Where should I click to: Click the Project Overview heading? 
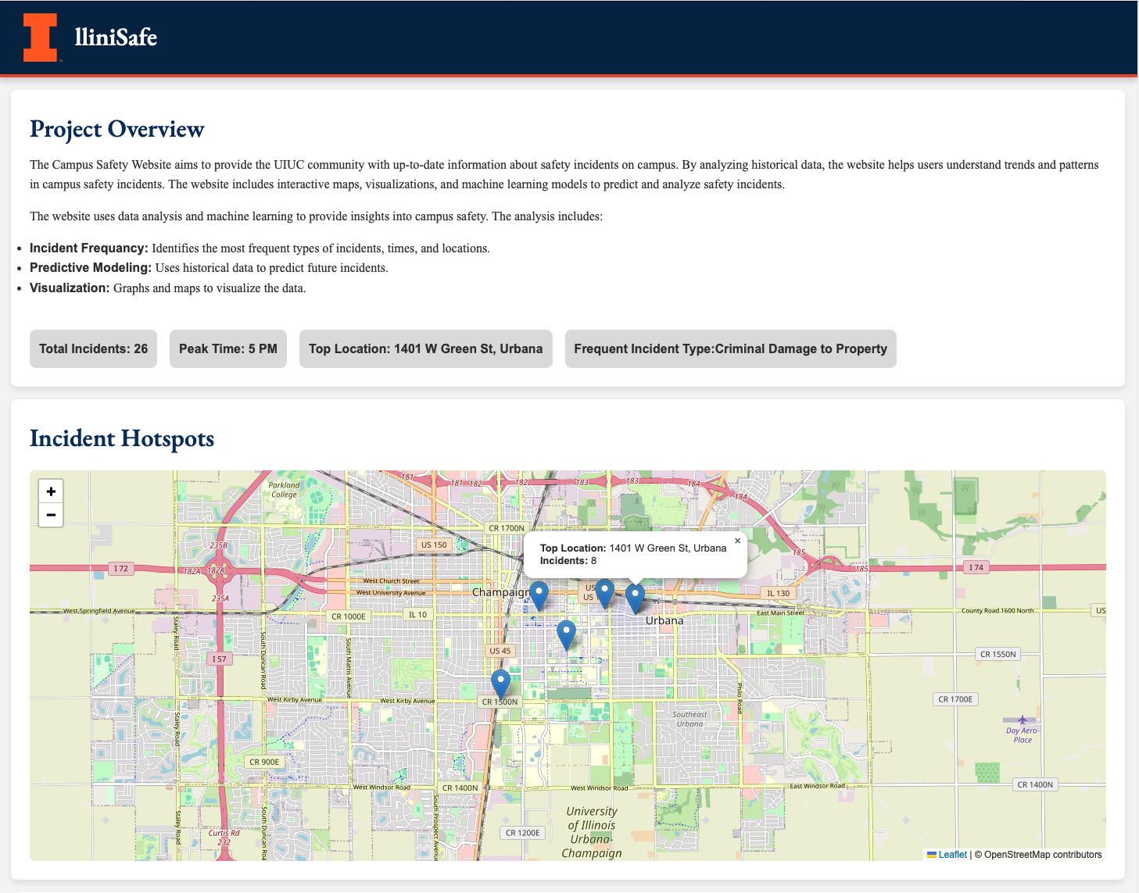pos(117,129)
